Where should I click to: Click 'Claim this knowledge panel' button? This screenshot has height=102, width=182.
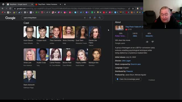pyautogui.click(x=128, y=79)
